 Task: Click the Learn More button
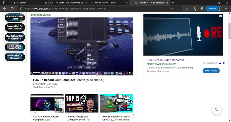(x=211, y=70)
